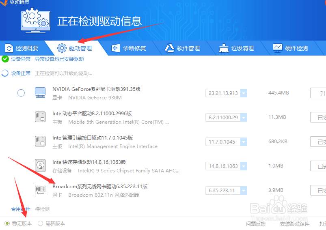Click the 11.3MB size value
The image size is (326, 230).
pyautogui.click(x=277, y=117)
